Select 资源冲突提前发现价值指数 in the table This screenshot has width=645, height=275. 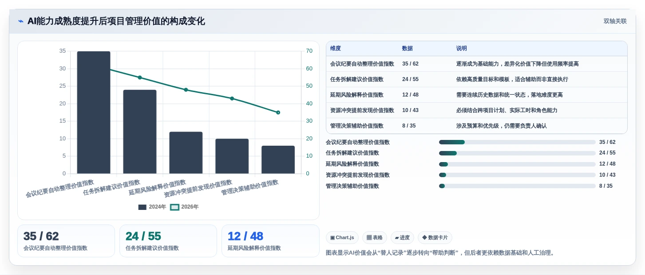pos(362,110)
